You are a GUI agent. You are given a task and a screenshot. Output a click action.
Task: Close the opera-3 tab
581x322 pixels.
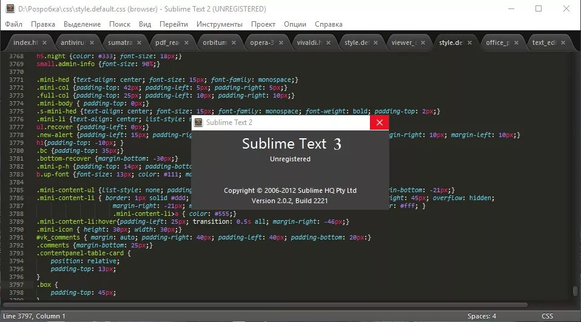(281, 43)
